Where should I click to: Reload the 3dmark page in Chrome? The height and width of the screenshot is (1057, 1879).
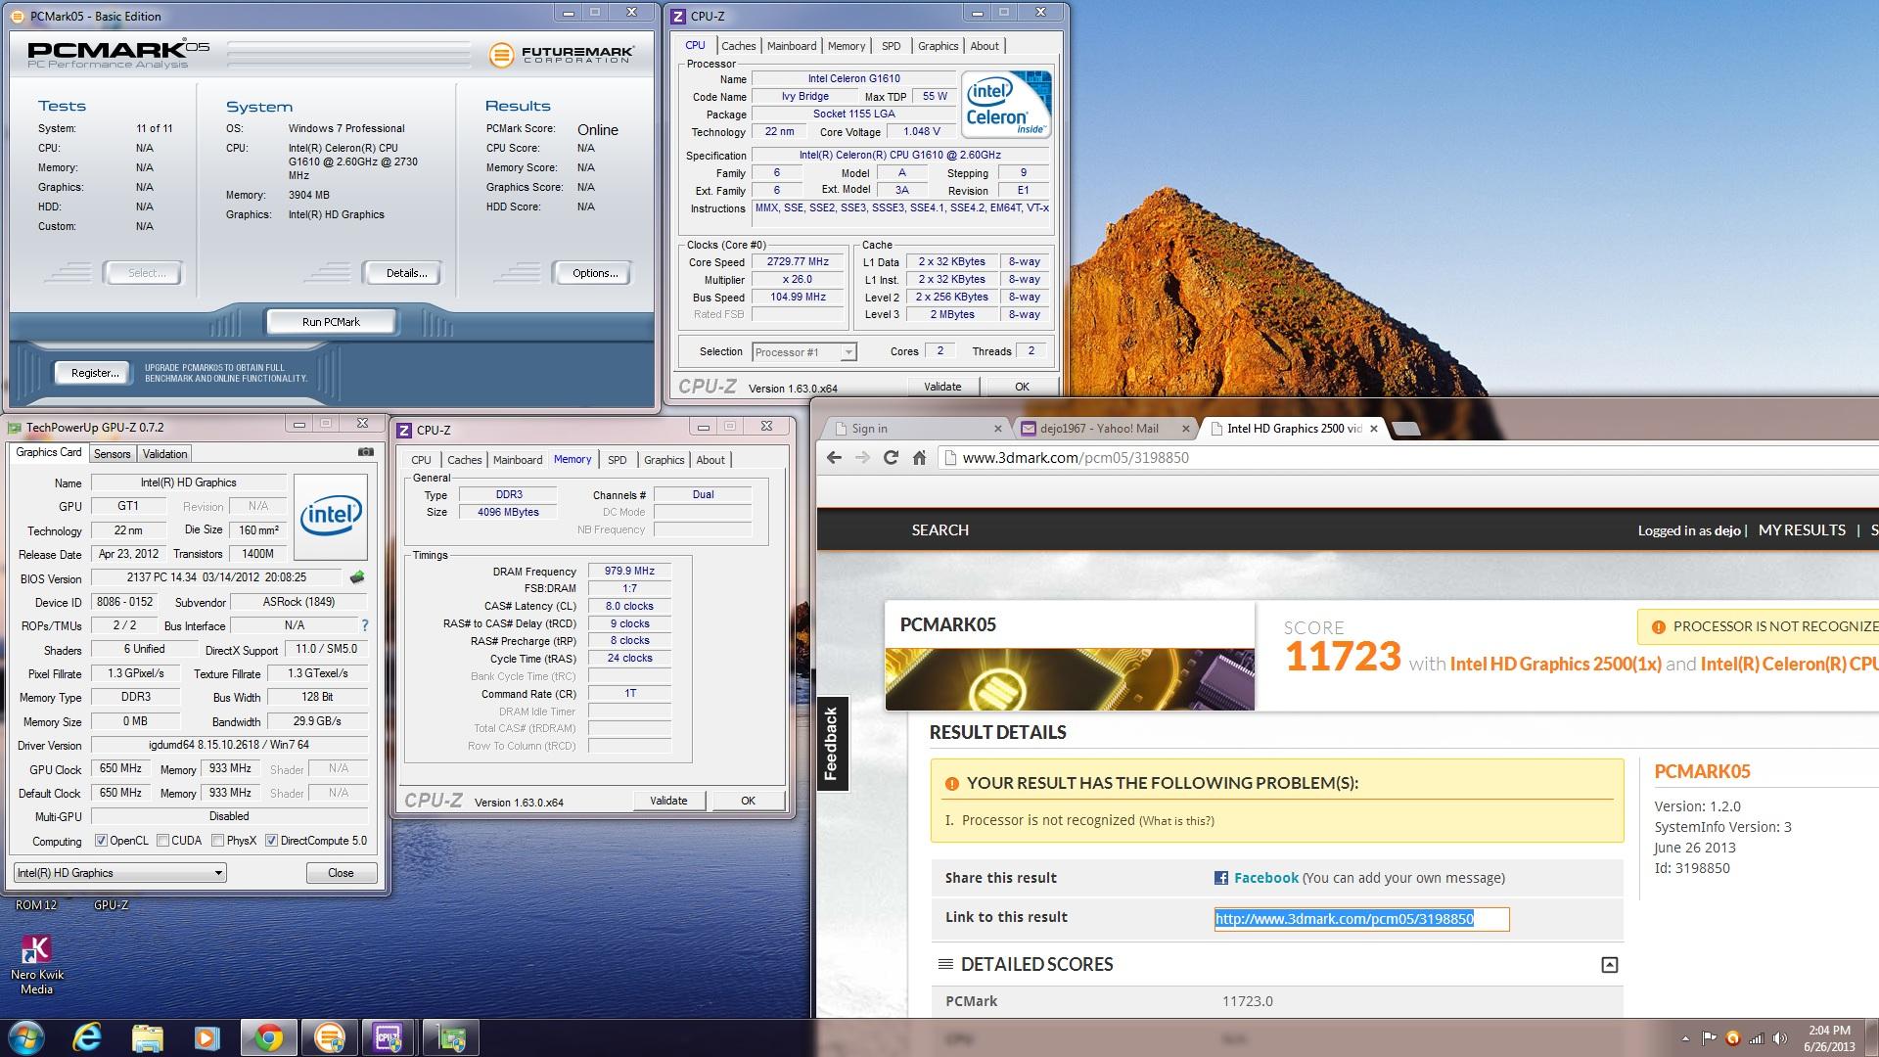891,457
